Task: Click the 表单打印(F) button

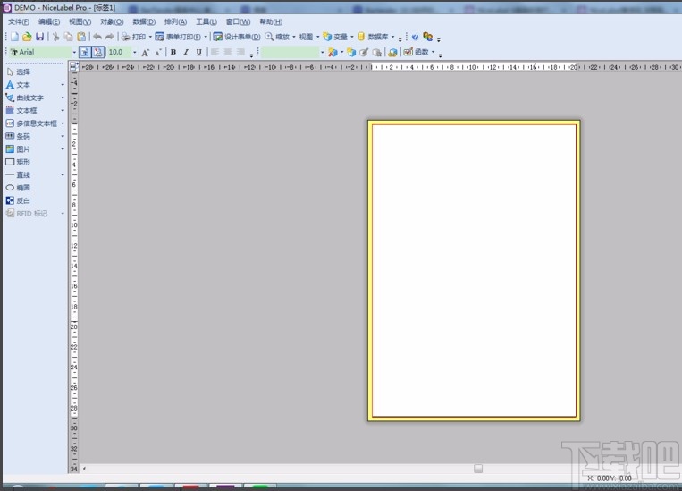Action: pyautogui.click(x=179, y=37)
